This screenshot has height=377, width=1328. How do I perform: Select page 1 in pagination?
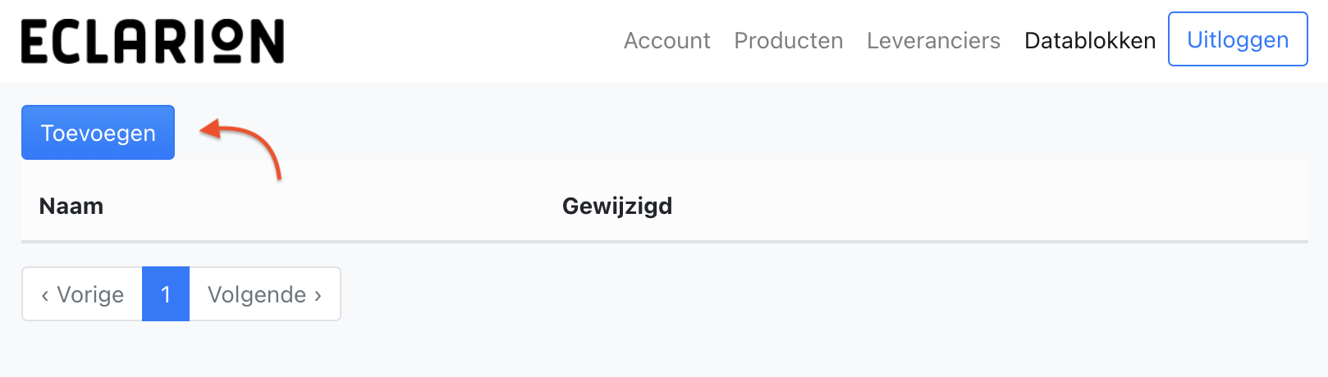(x=166, y=294)
